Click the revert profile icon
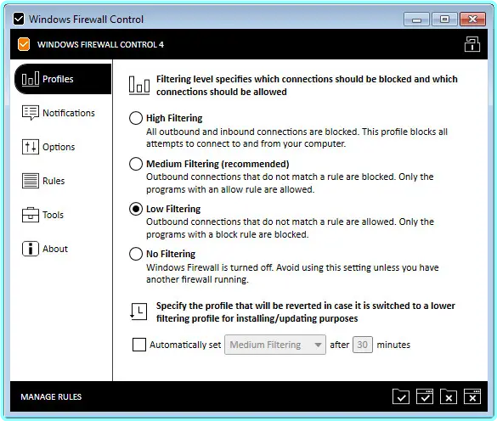497x421 pixels. point(138,312)
